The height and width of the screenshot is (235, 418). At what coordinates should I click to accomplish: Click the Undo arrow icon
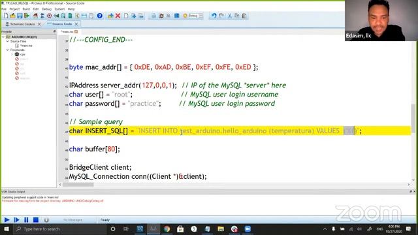[x=214, y=16]
